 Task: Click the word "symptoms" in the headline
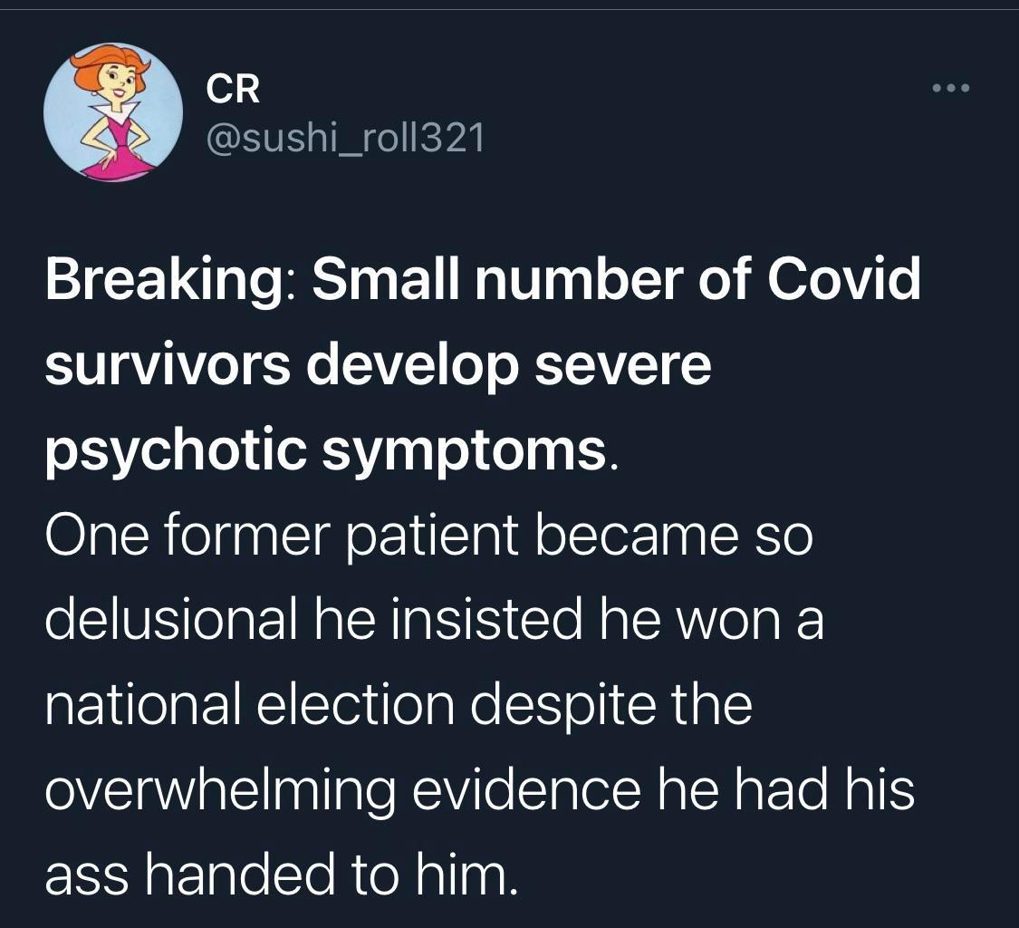[x=465, y=450]
